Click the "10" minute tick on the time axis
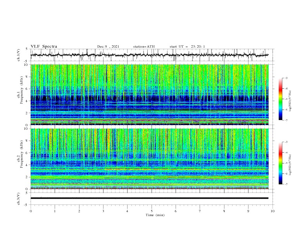This screenshot has height=237, width=307. click(273, 211)
